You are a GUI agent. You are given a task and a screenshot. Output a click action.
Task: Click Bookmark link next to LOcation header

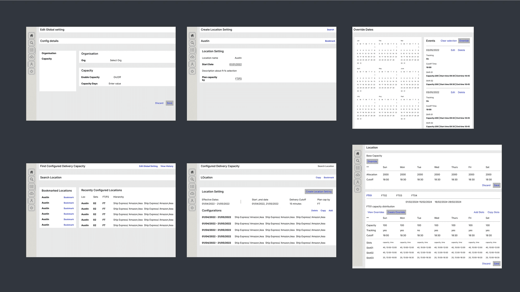click(329, 178)
